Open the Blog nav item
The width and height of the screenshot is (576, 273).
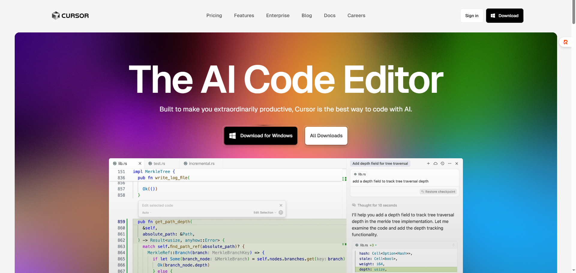(x=307, y=16)
